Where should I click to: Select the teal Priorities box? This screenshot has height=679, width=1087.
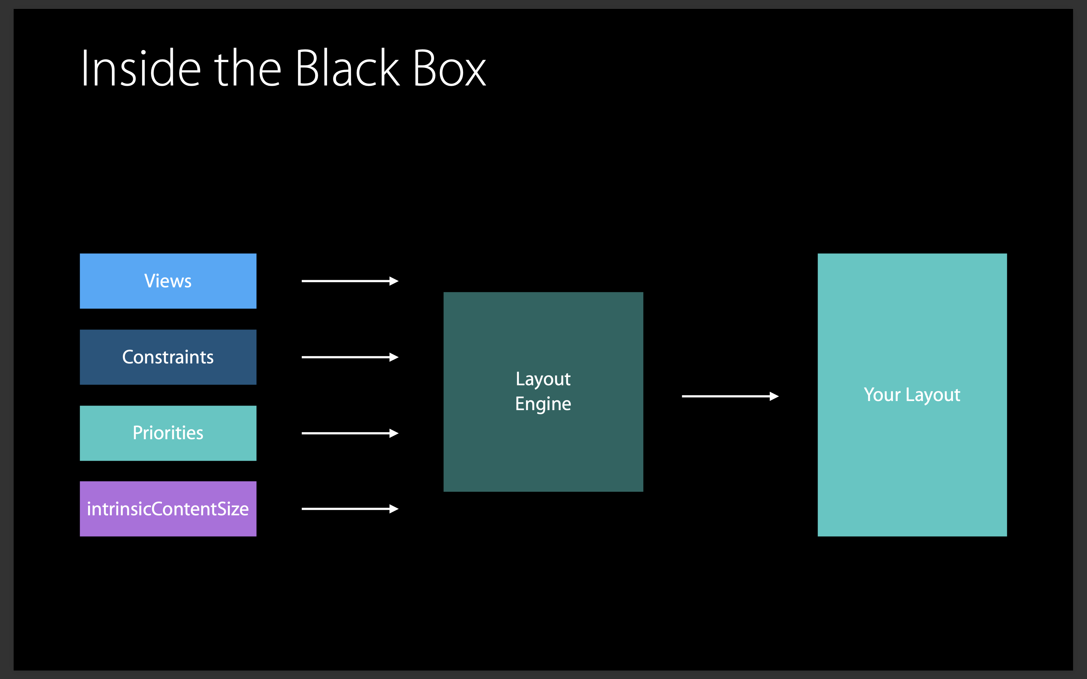point(168,433)
